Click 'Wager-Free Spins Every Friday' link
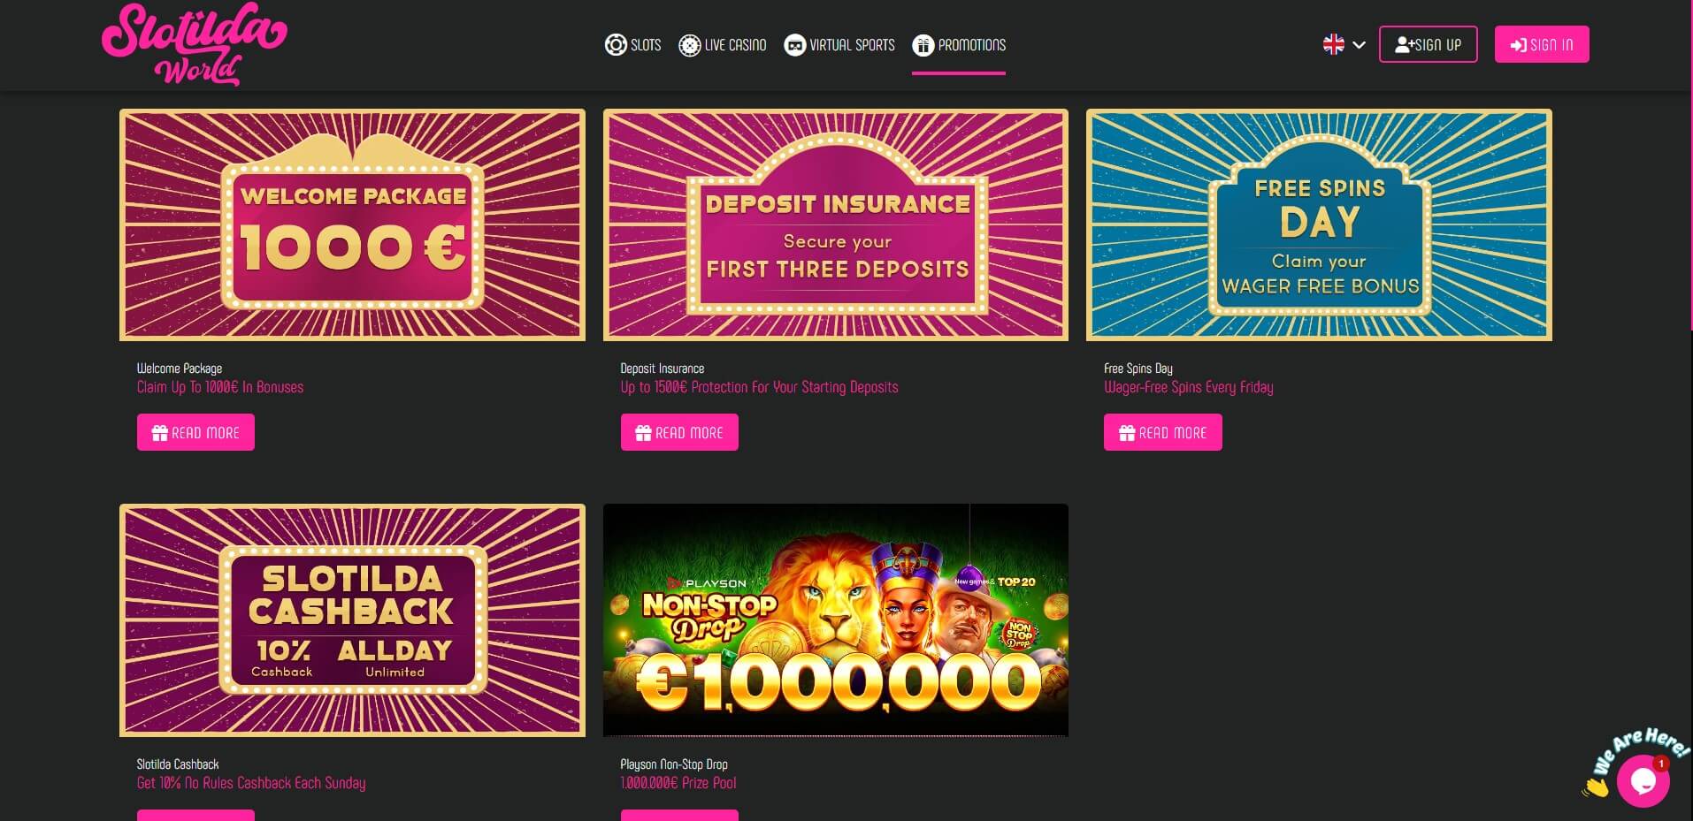The image size is (1693, 821). pos(1189,387)
